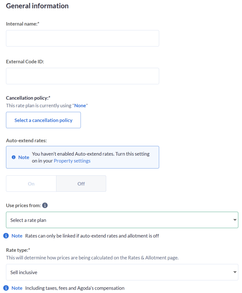Click Select a cancellation policy button

tap(43, 120)
